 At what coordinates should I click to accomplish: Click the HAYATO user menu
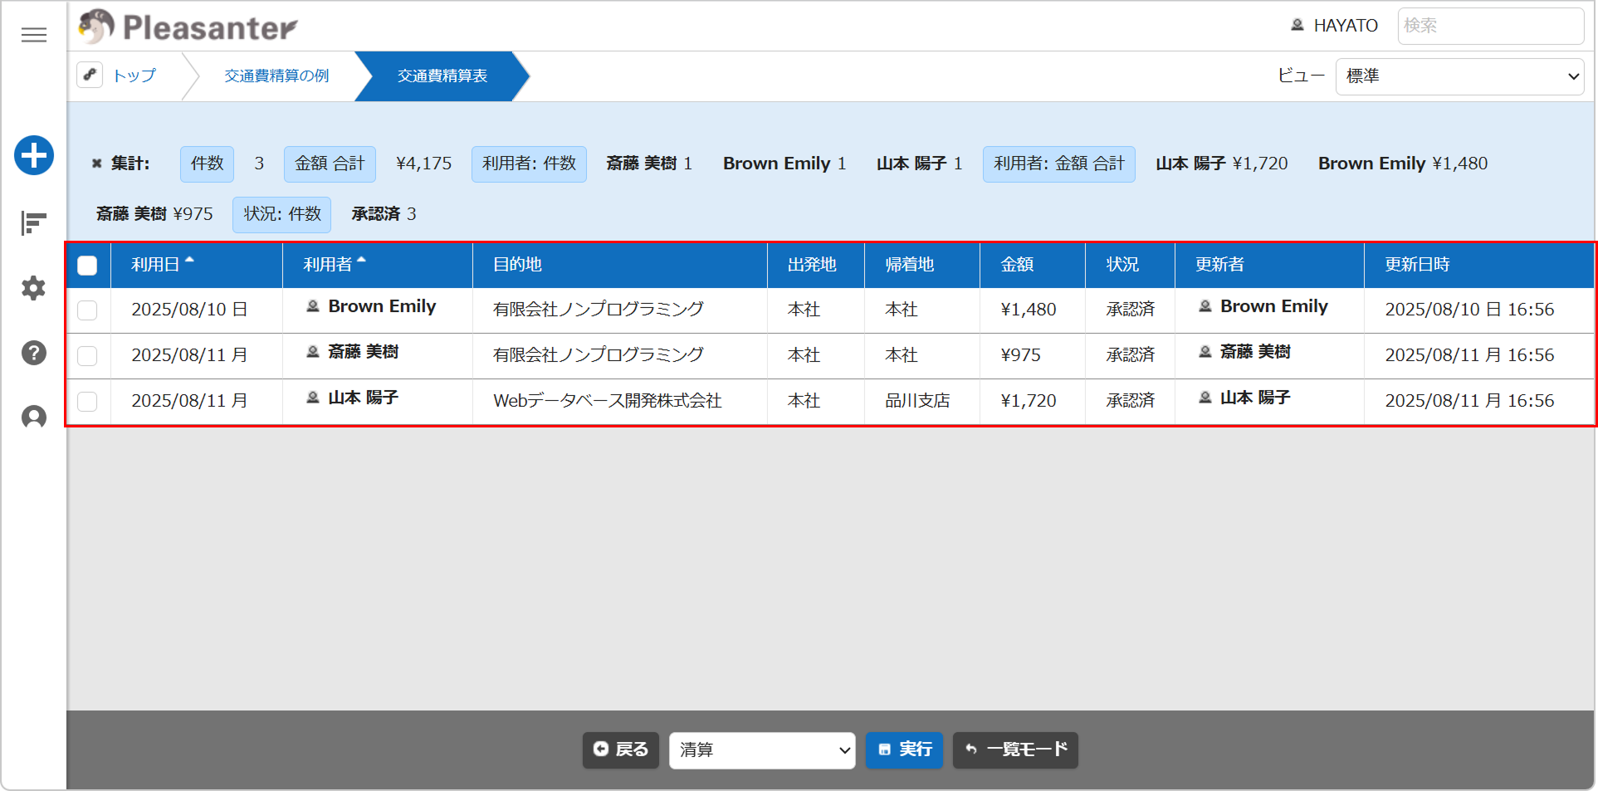(1334, 26)
